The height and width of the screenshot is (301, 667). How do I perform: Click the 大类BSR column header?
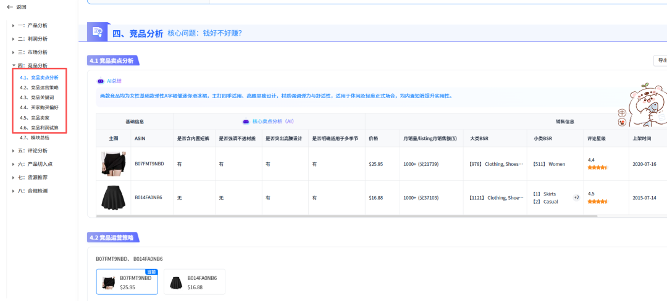[x=479, y=138]
